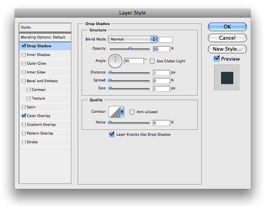This screenshot has height=206, width=265.
Task: Confirm with the OK button
Action: click(x=227, y=27)
